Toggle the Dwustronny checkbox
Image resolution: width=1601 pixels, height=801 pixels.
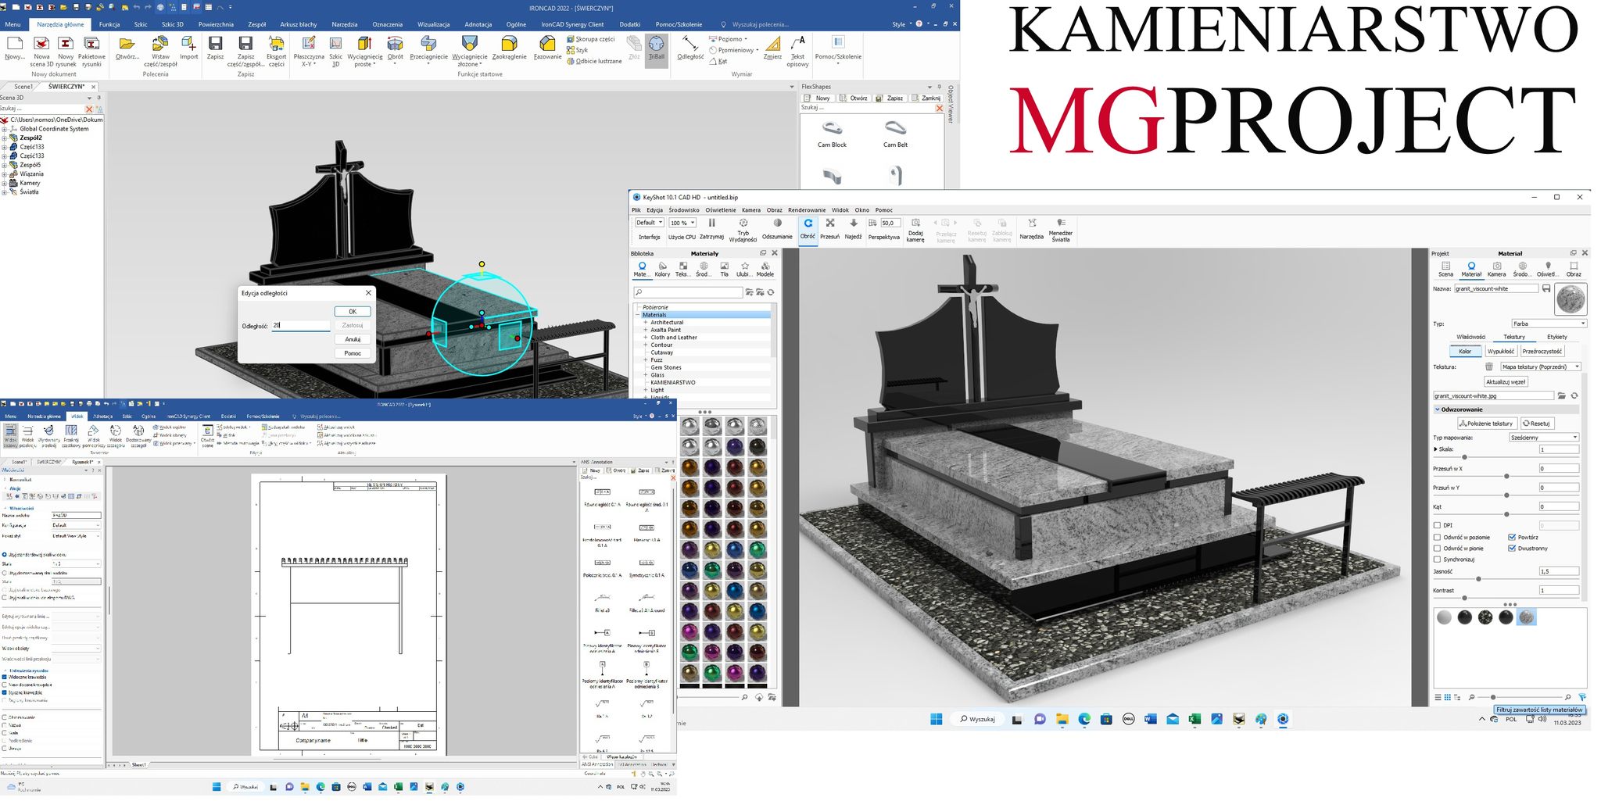click(x=1512, y=549)
